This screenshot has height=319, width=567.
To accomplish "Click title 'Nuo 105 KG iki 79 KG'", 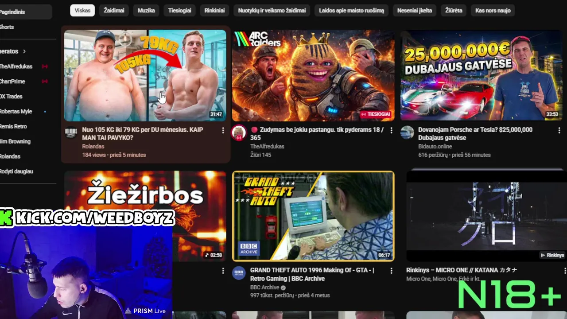I will click(142, 134).
